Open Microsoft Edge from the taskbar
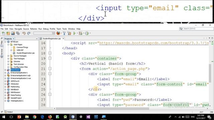 pos(42,117)
